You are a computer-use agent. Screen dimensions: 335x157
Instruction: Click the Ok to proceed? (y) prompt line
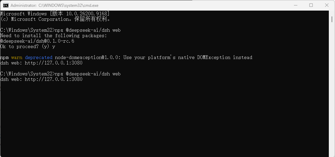28,46
